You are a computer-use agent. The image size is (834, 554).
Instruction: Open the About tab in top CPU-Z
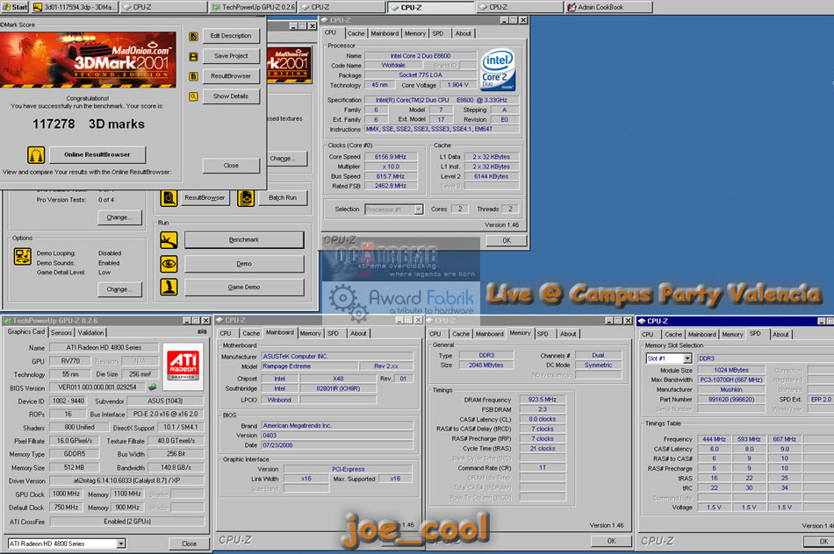tap(463, 33)
